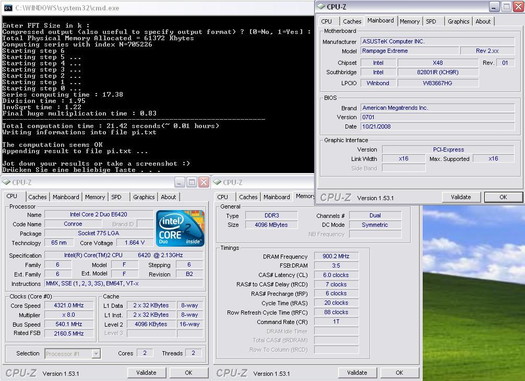Click the Multiplier value x 8.0
Viewport: 525px width, 381px height.
pos(69,315)
